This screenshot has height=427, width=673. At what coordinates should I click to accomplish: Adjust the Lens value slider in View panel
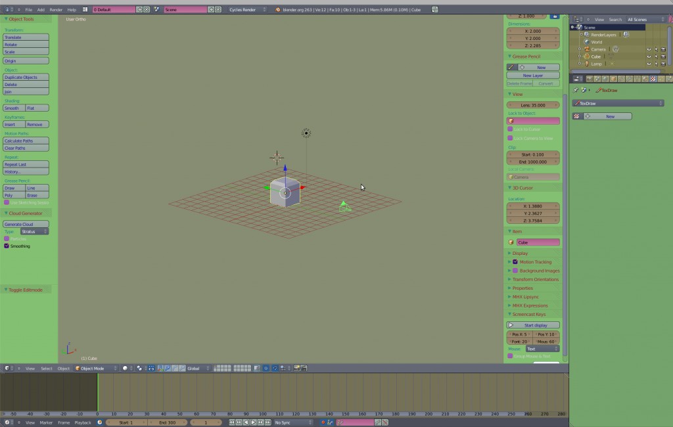[x=532, y=105]
